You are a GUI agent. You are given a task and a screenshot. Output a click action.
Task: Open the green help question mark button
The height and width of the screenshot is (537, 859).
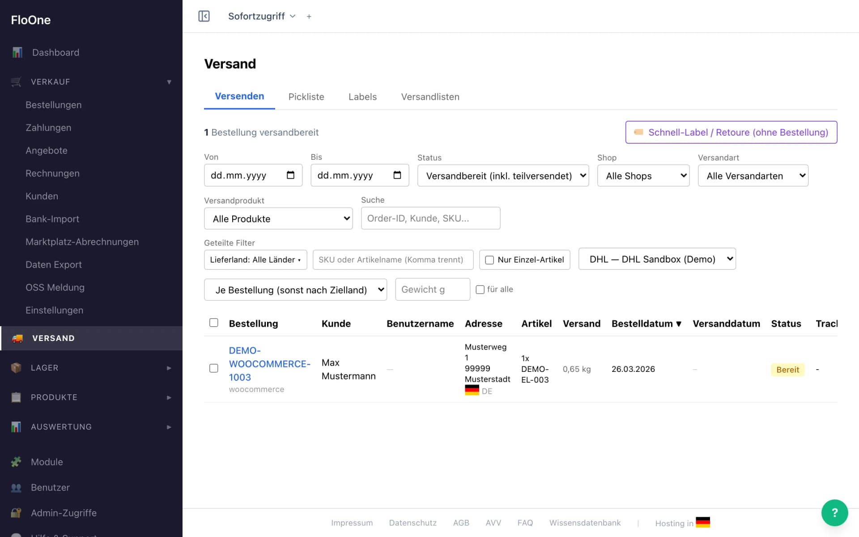point(834,513)
